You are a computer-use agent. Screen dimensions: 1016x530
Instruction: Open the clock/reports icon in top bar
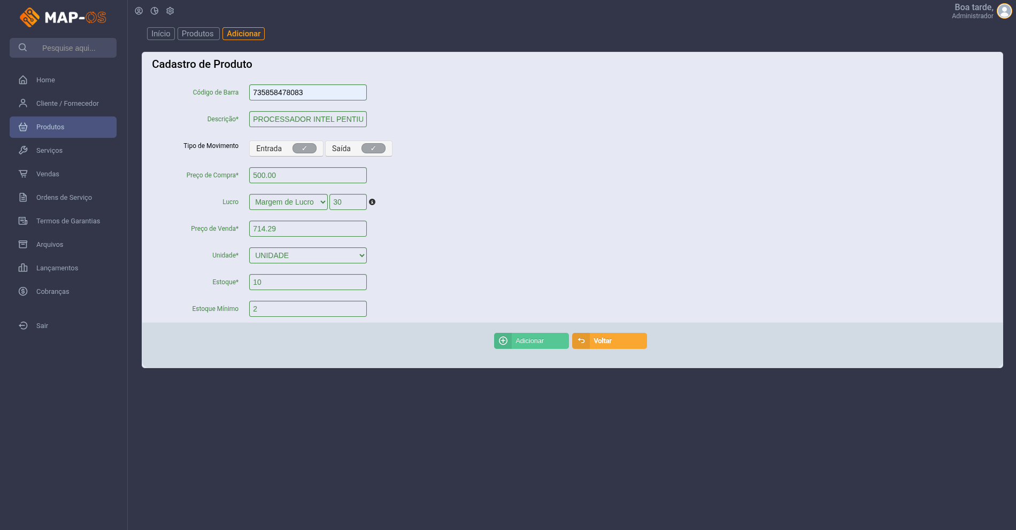pos(155,11)
